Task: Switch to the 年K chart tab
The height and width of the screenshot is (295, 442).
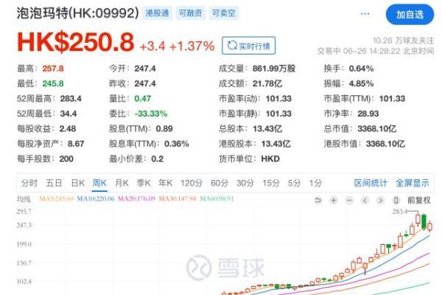Action: [x=165, y=183]
